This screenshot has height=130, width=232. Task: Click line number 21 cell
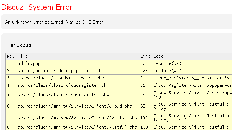145,78
